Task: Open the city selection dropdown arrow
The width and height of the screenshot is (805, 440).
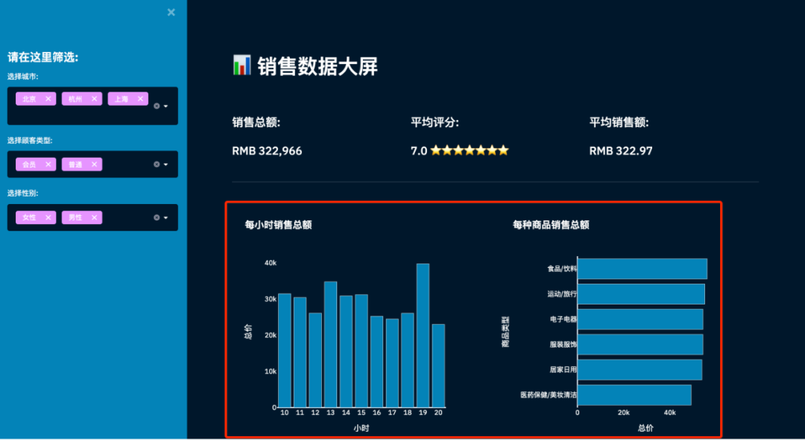Action: [165, 106]
